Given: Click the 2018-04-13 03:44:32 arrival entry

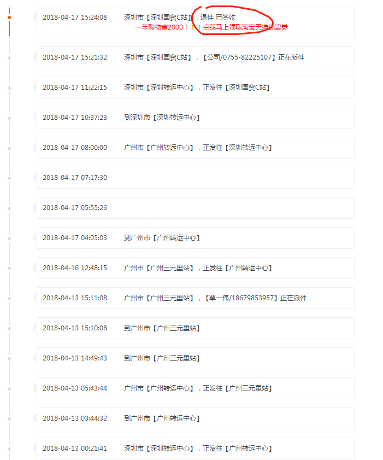Looking at the screenshot, I should tap(195, 418).
